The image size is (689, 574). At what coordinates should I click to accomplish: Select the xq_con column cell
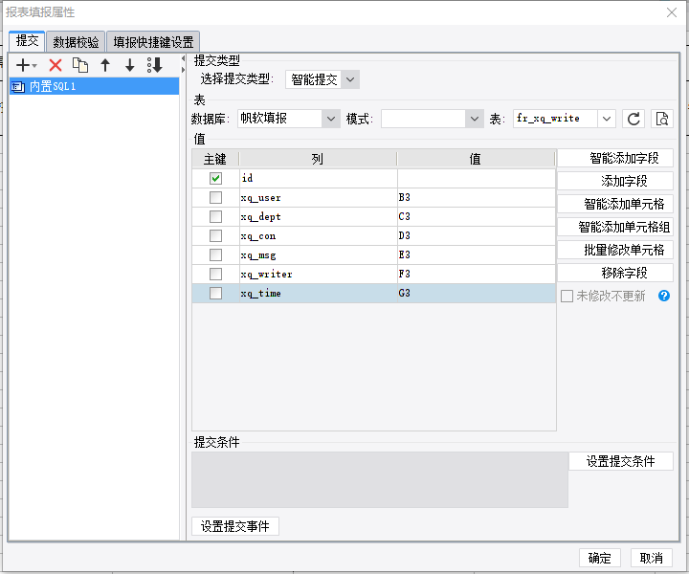point(318,236)
